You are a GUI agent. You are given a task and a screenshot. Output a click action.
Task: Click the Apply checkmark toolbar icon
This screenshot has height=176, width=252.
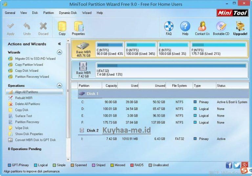point(10,26)
